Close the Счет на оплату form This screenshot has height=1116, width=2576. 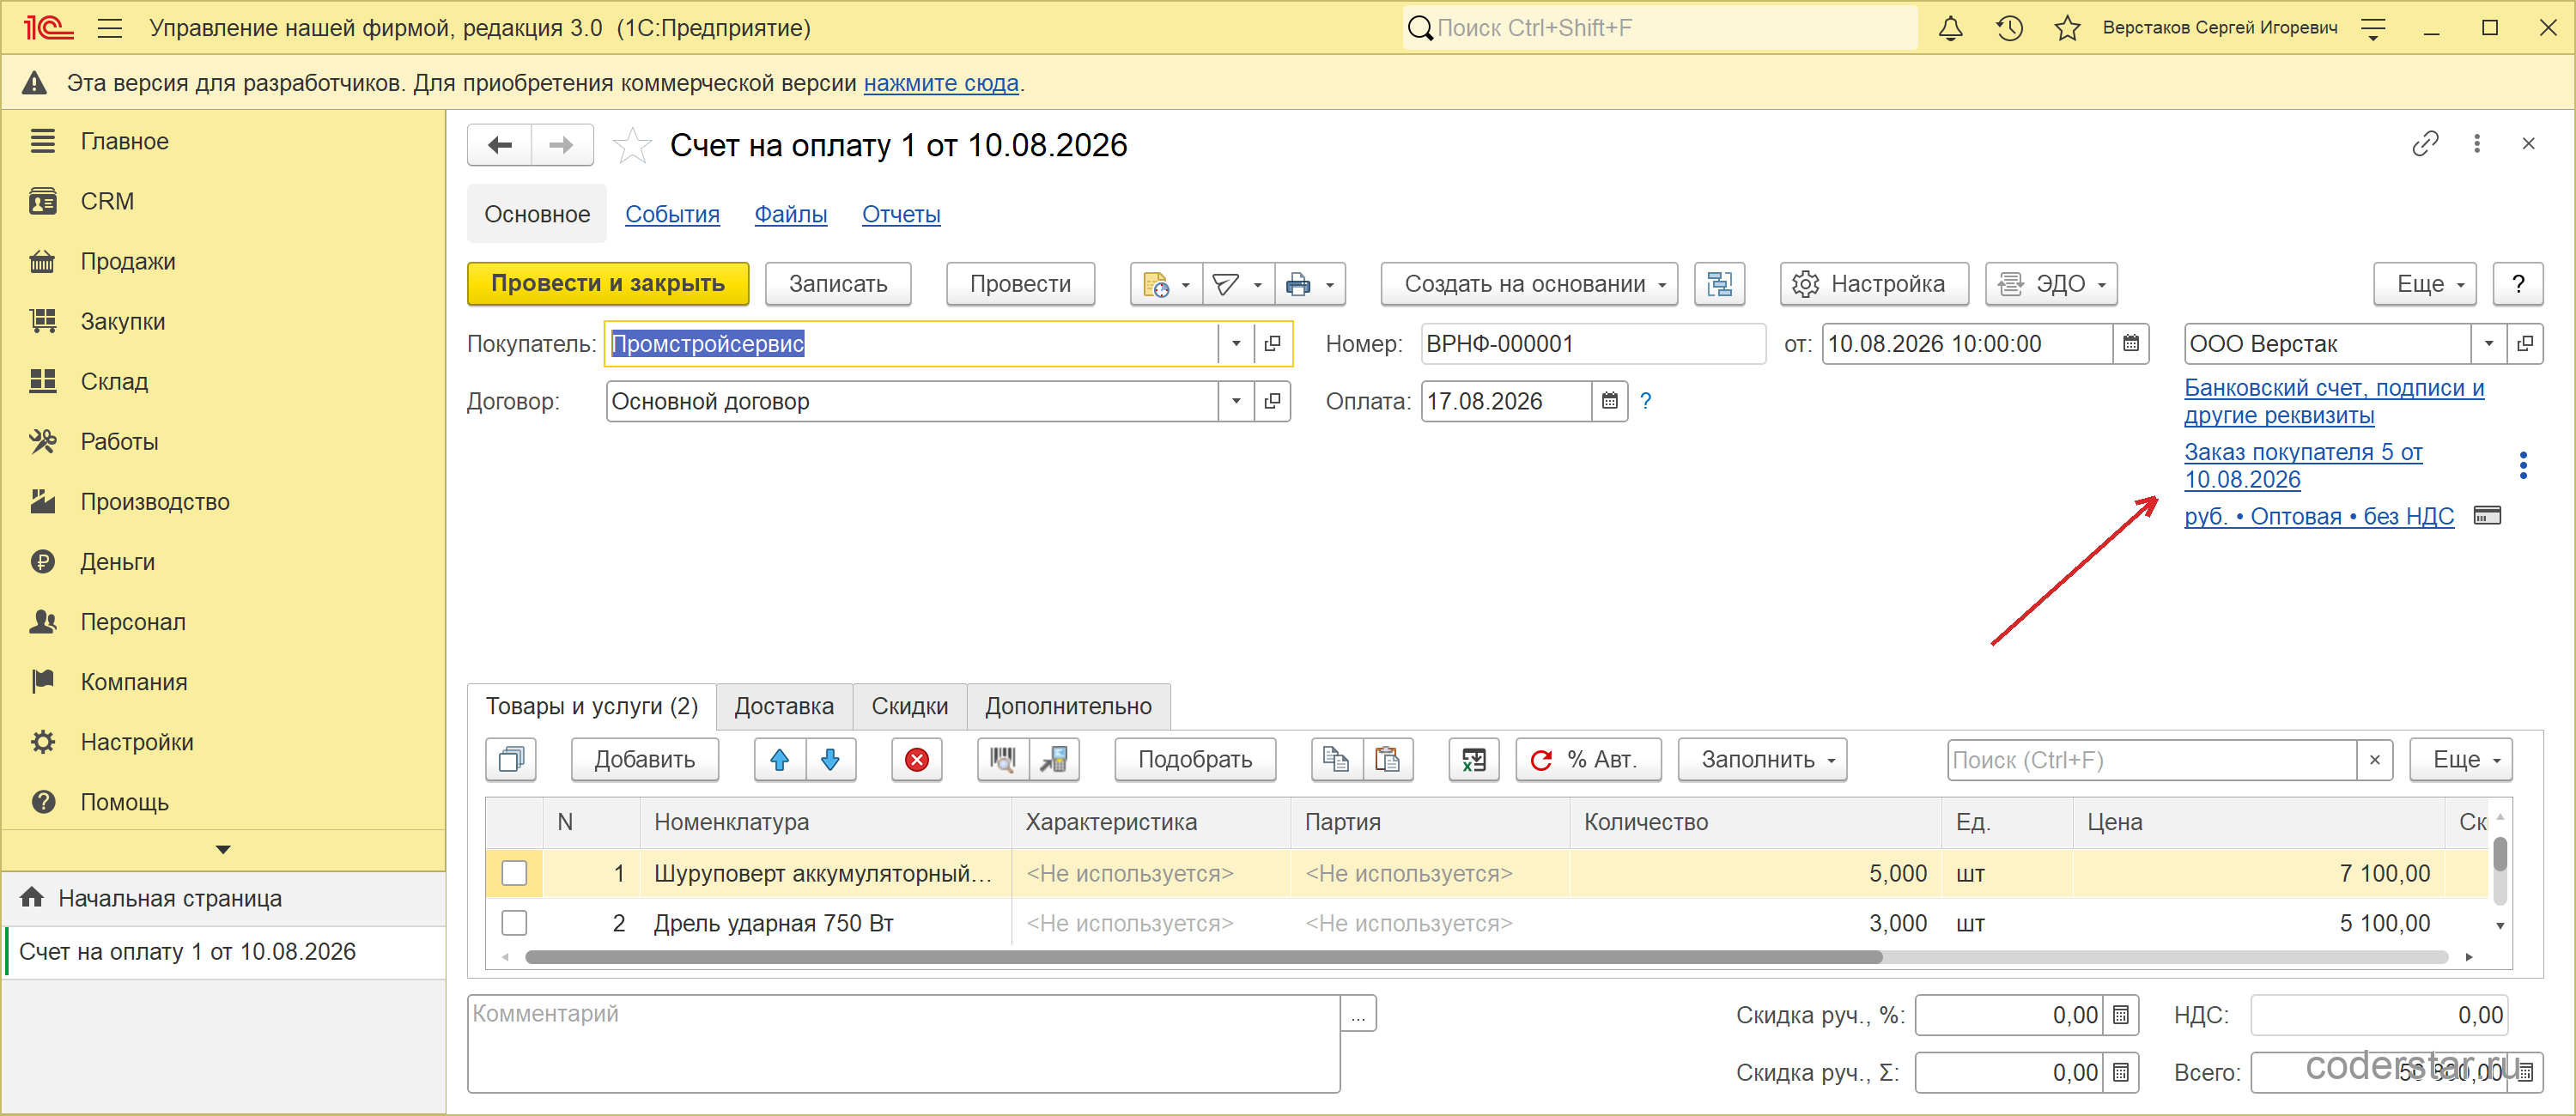click(x=2529, y=144)
